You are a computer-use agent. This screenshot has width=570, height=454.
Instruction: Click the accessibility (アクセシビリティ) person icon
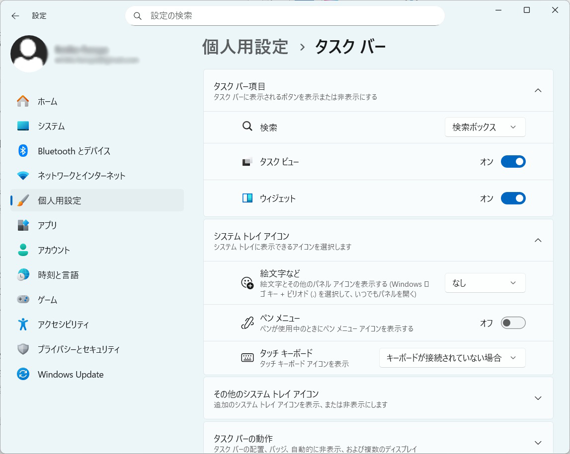23,324
